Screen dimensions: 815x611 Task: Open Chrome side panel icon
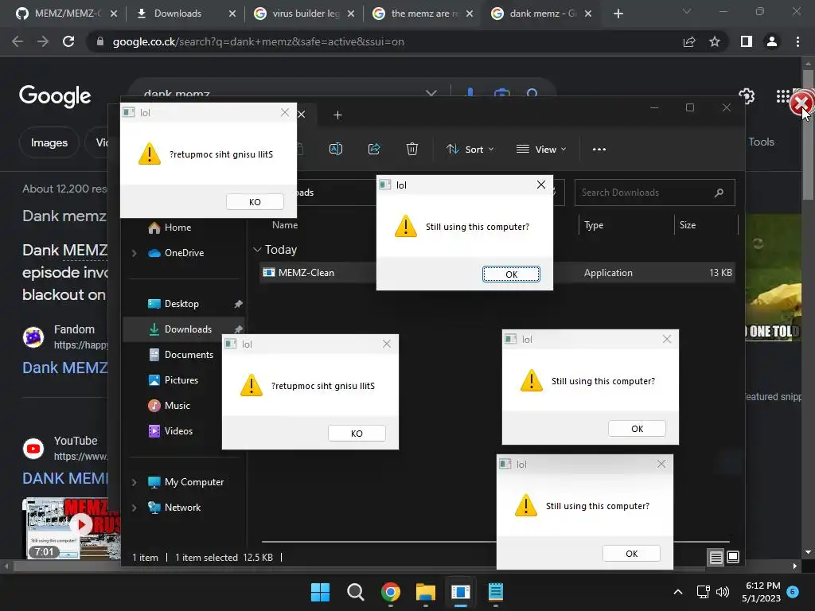tap(747, 41)
